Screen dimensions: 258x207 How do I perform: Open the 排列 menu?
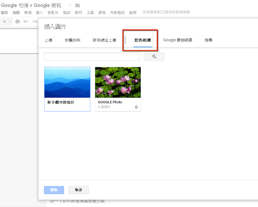[78, 12]
